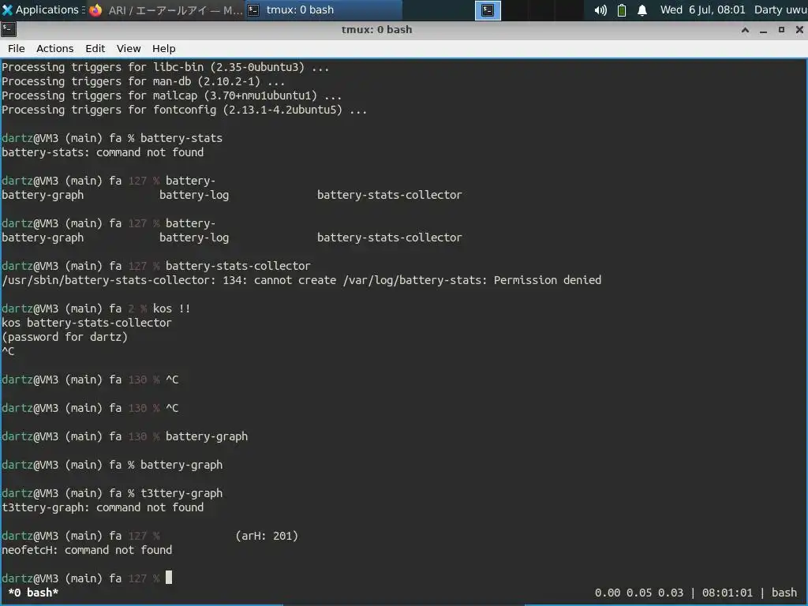The width and height of the screenshot is (808, 606).
Task: Click the 'kos !!' command text
Action: [171, 309]
